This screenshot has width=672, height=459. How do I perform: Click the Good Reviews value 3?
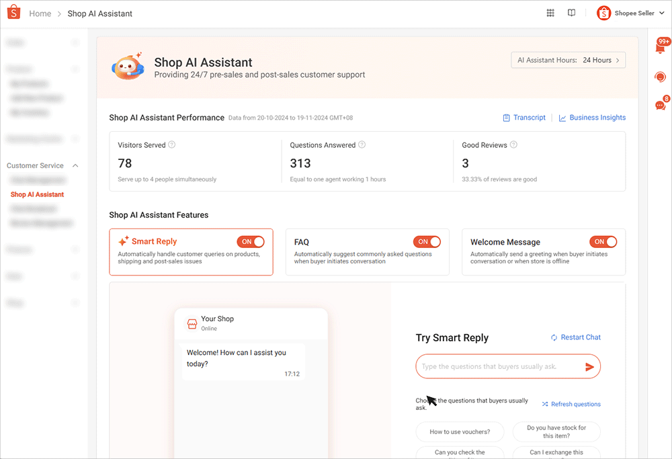[466, 163]
